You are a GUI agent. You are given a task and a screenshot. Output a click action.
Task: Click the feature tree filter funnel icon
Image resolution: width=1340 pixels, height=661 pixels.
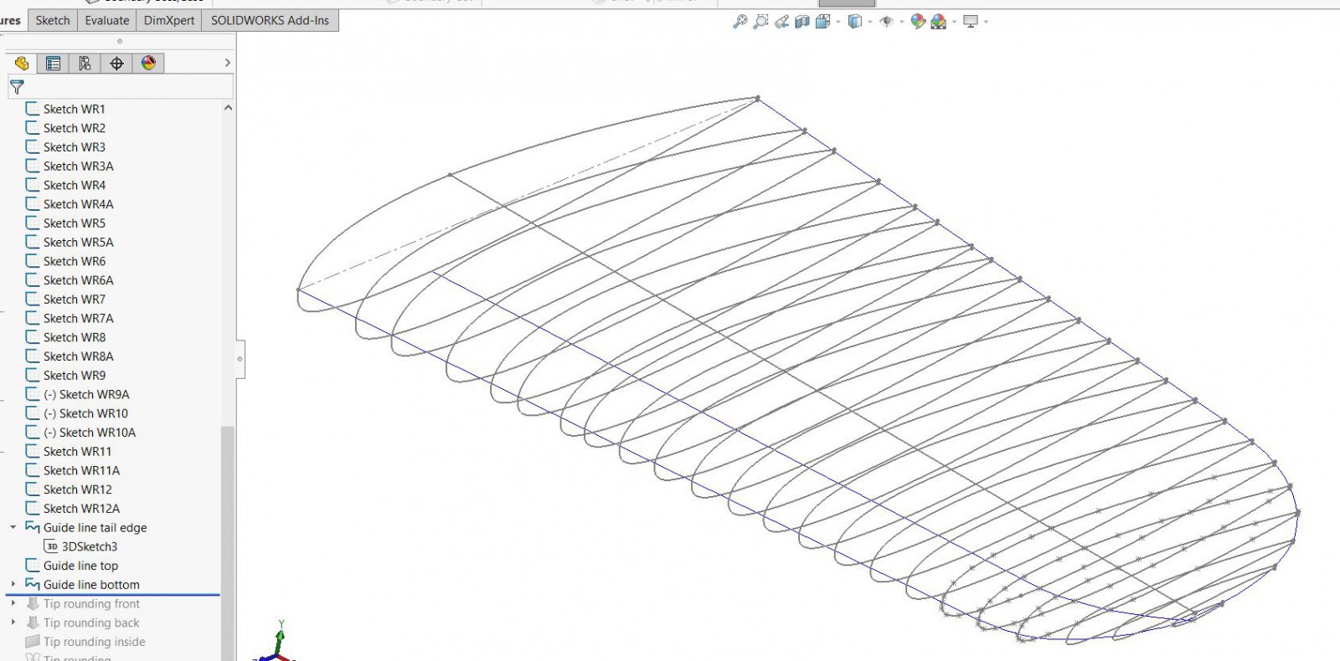pos(17,86)
